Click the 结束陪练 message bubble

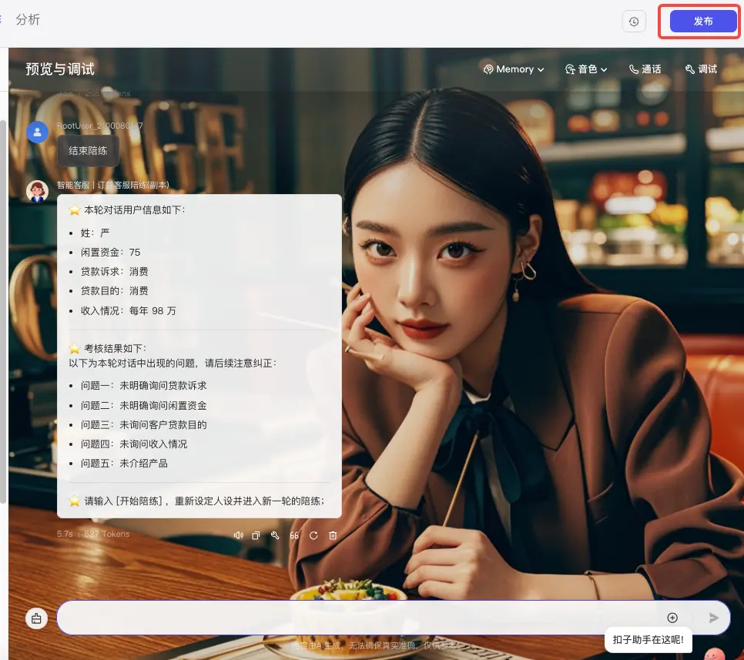coord(88,151)
